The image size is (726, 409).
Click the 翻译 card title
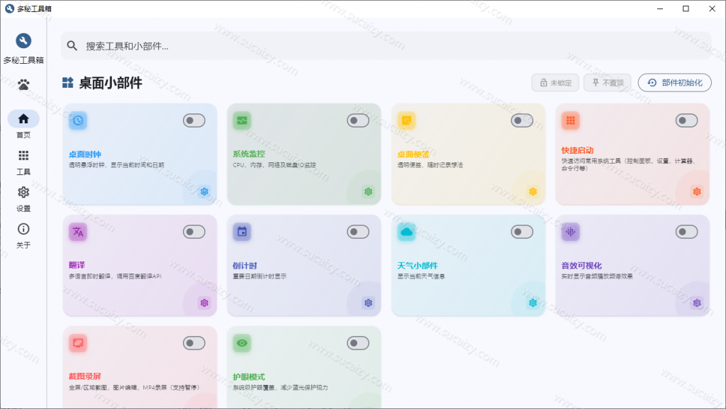tap(77, 265)
